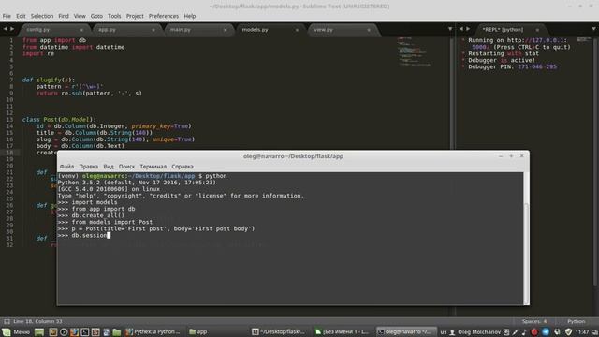Open Sublime Text File menu
This screenshot has width=599, height=337.
pos(7,16)
